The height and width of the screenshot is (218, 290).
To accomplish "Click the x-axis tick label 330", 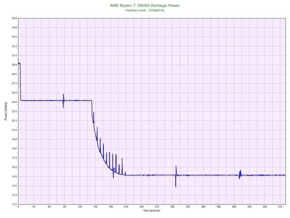I will 188,207.
